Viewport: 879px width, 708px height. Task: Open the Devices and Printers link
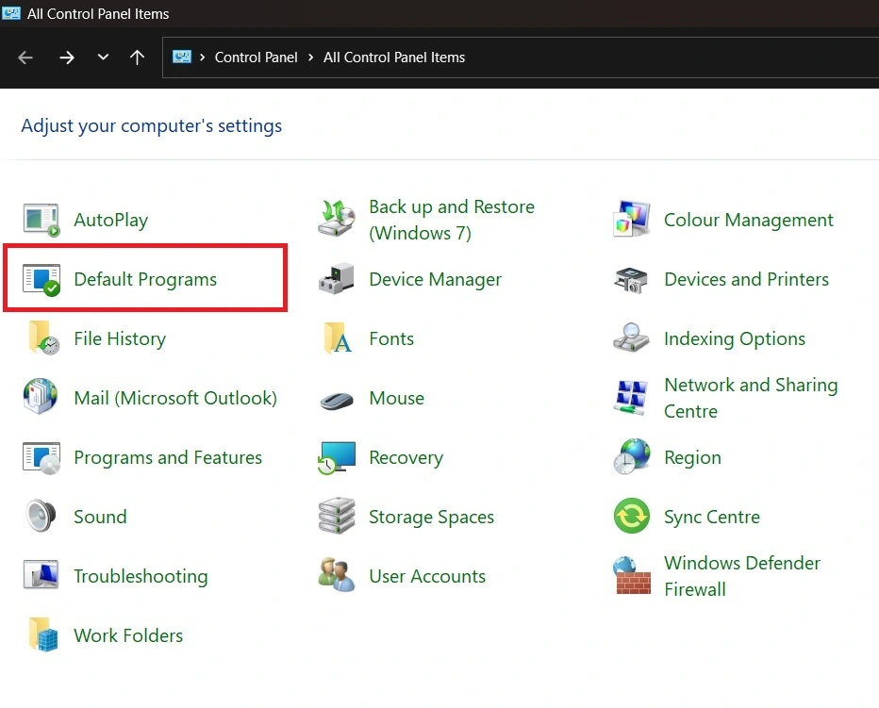point(746,279)
